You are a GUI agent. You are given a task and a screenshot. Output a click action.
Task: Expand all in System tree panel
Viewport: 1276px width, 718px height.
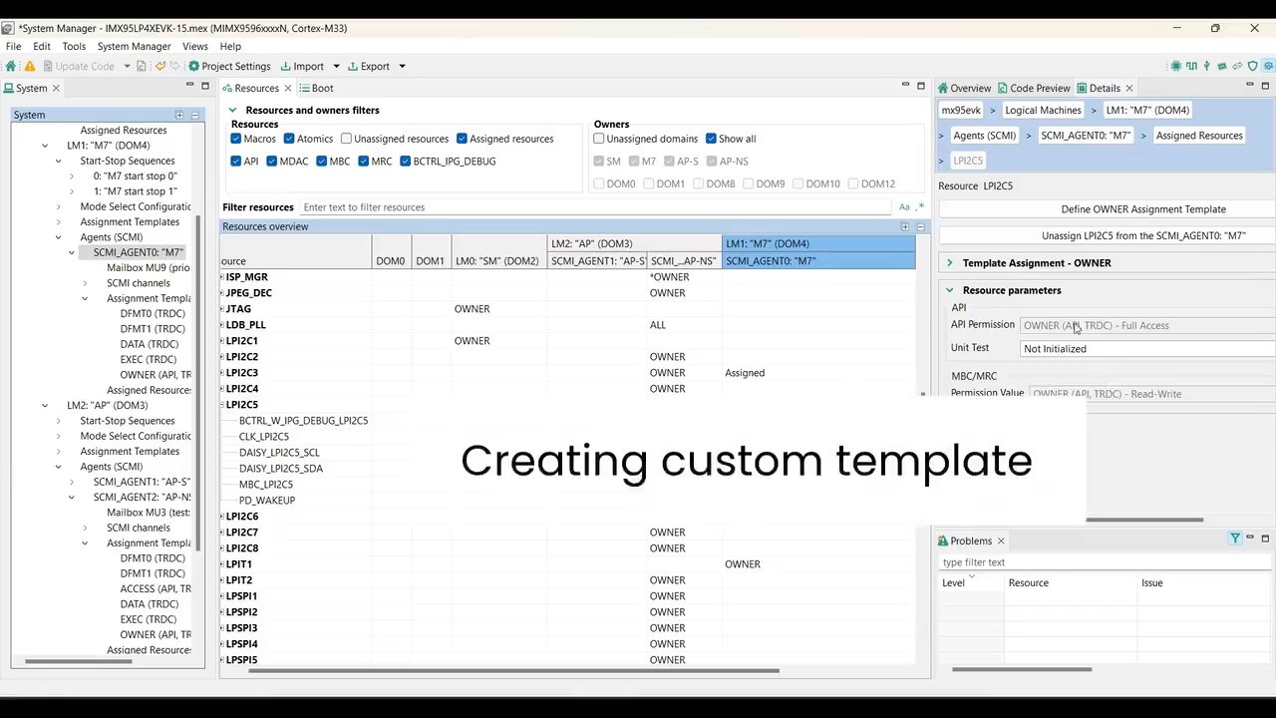[179, 115]
